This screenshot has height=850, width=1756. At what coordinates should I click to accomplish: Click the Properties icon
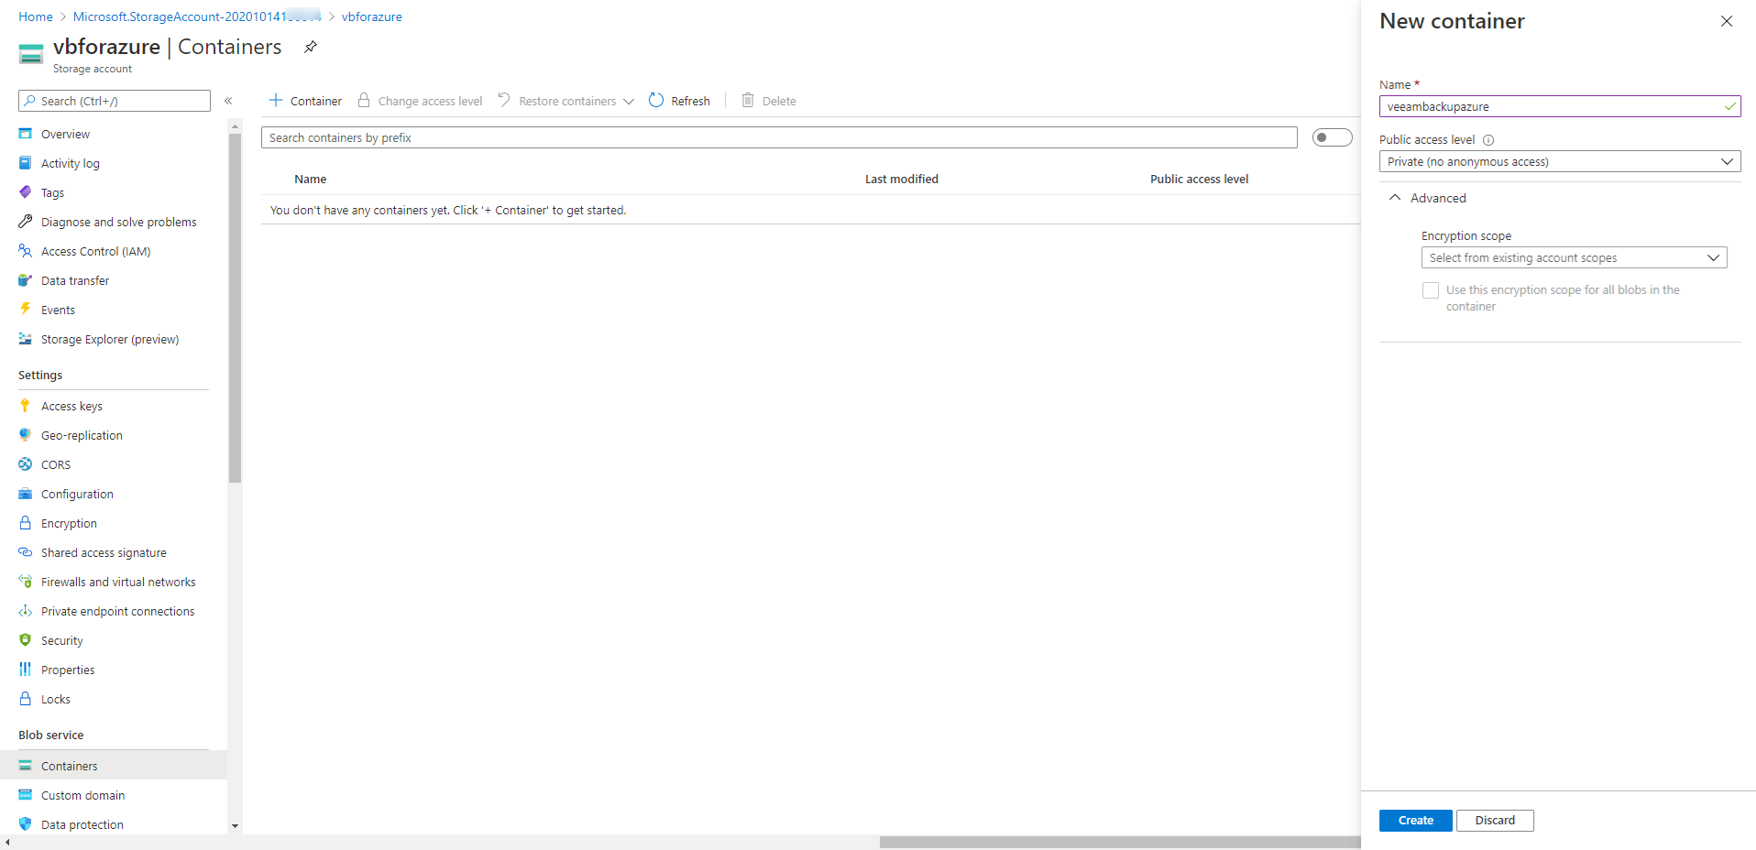coord(26,670)
